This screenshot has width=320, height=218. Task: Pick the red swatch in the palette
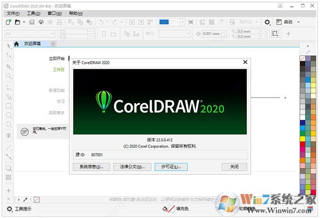[x=302, y=144]
